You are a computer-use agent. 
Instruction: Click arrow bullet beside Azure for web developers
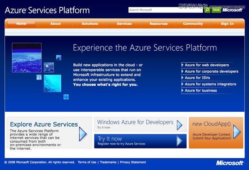pyautogui.click(x=182, y=65)
